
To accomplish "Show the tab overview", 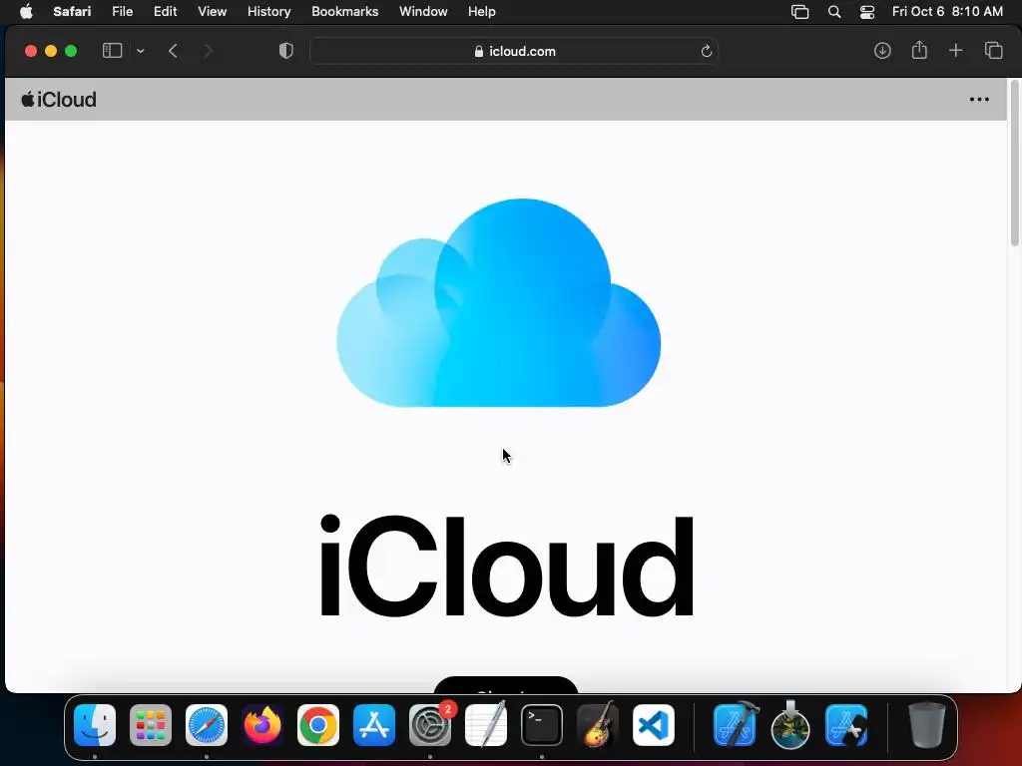I will click(x=993, y=51).
